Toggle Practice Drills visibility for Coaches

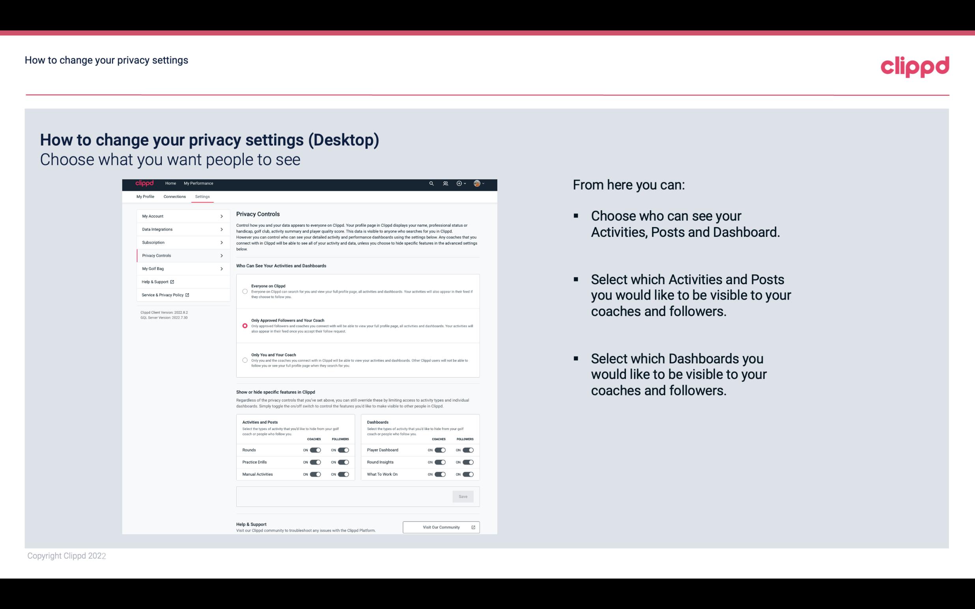tap(314, 462)
